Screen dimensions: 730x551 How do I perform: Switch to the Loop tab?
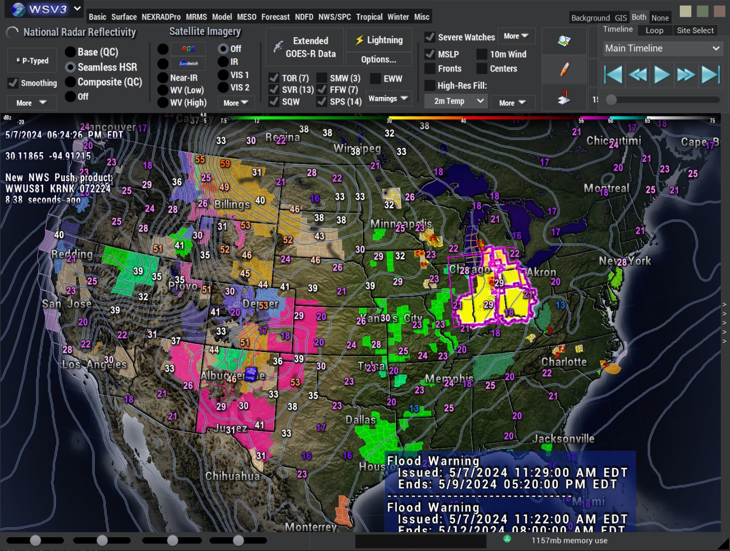[x=654, y=31]
